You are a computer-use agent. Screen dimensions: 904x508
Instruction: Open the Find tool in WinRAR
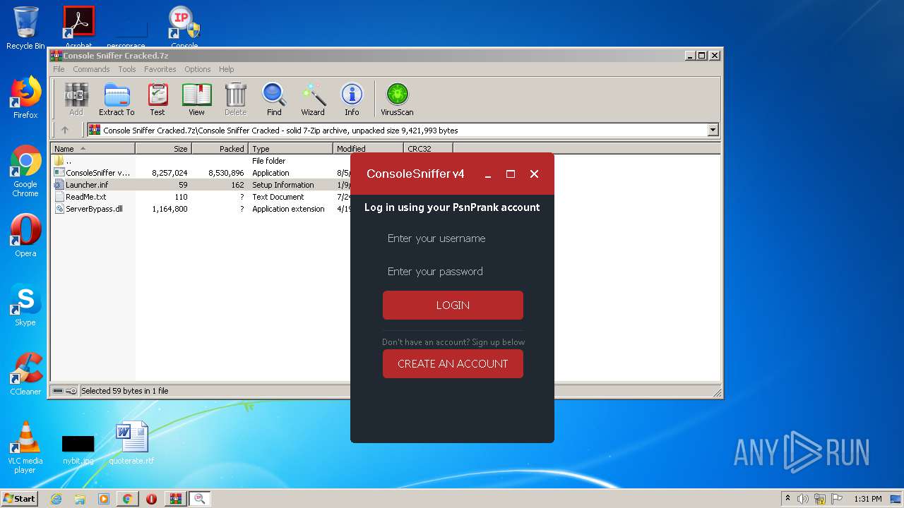click(x=274, y=99)
